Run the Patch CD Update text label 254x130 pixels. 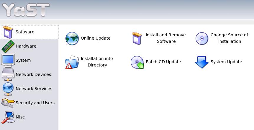coord(163,62)
